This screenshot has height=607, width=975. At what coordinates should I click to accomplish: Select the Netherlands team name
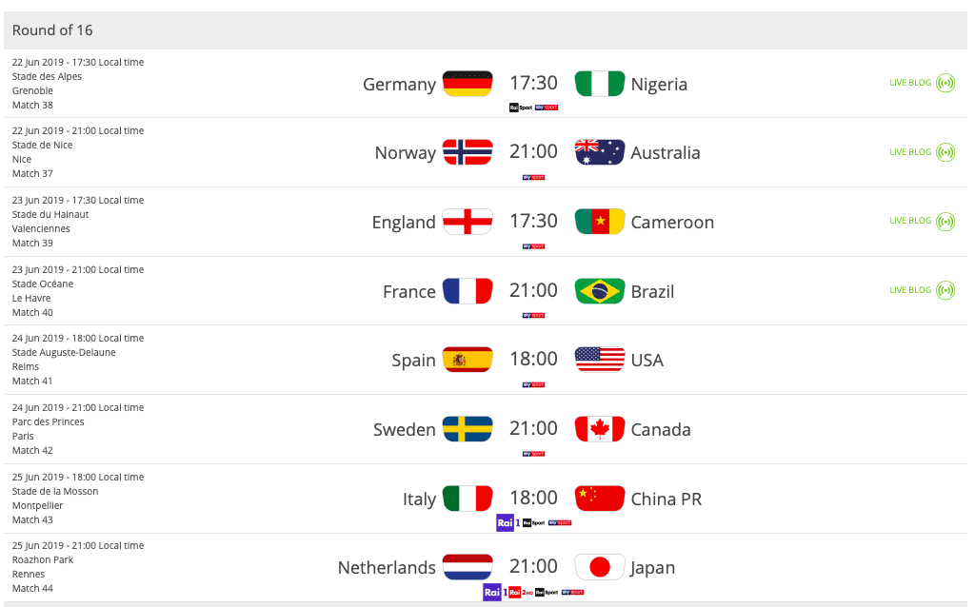click(387, 568)
